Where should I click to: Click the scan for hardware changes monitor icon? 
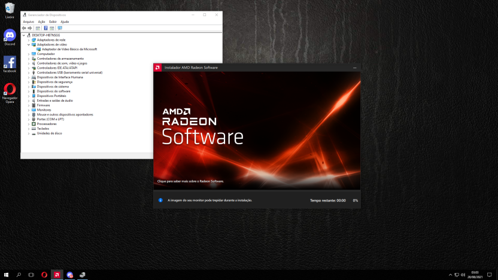click(x=60, y=28)
